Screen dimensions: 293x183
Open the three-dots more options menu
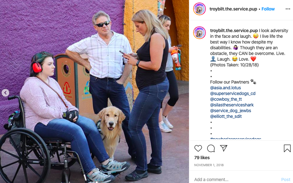(x=288, y=9)
